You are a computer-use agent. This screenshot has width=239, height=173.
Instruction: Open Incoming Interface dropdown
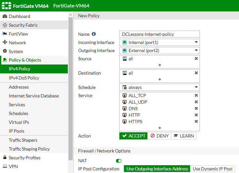coord(159,42)
